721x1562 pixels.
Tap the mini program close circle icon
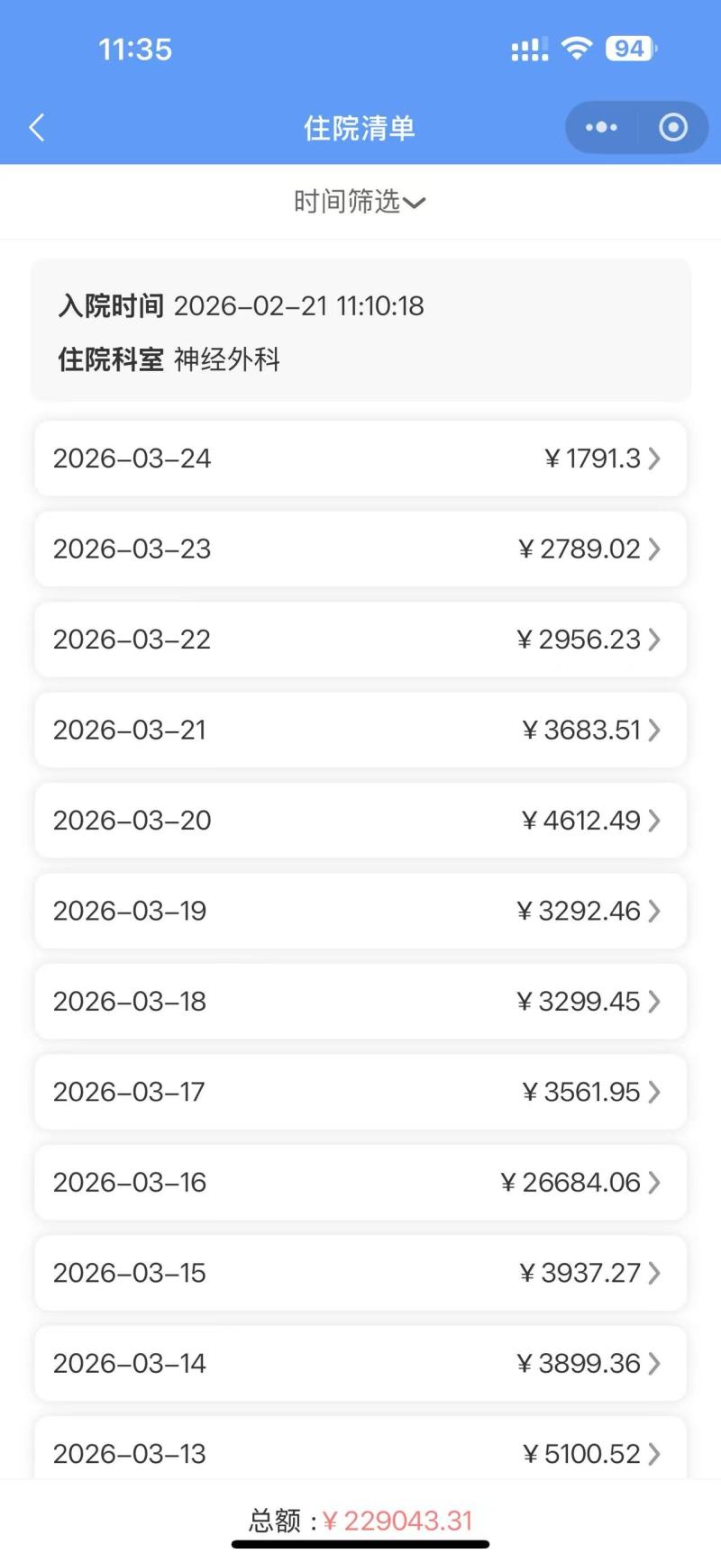(673, 128)
